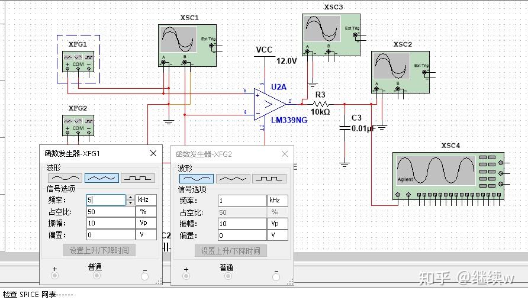Select the XFG2 function generator component
The width and height of the screenshot is (528, 300).
click(78, 125)
